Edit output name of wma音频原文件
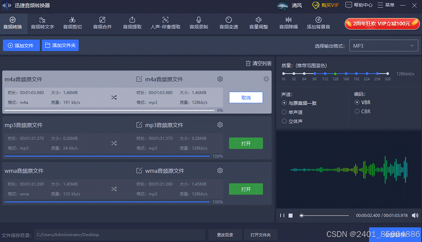 click(139, 171)
